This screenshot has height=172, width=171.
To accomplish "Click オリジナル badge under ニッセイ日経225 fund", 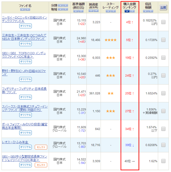I will tap(26, 26).
